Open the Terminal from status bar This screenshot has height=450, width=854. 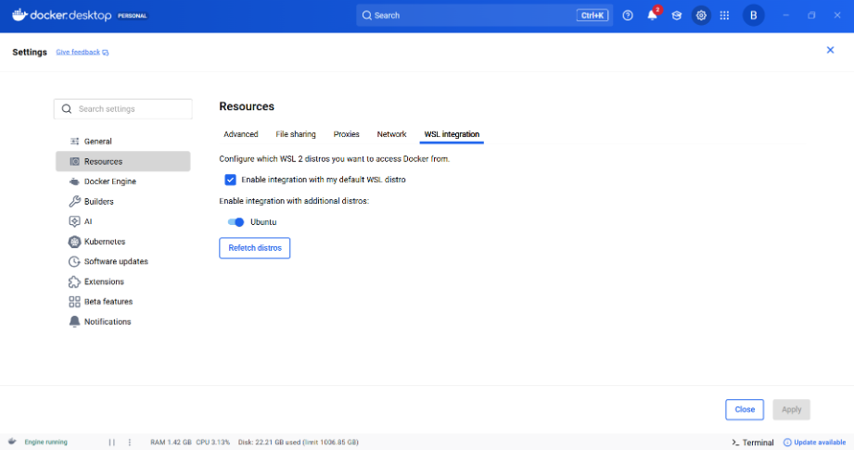tap(753, 443)
